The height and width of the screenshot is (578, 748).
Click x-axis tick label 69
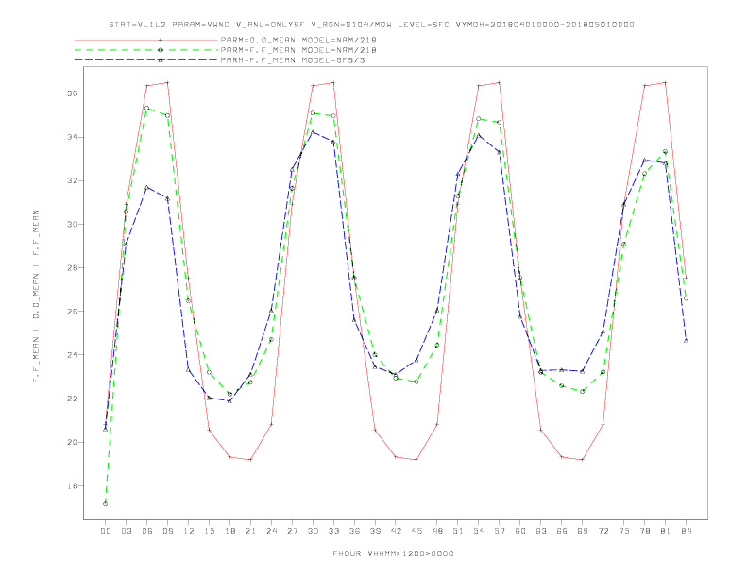point(583,531)
